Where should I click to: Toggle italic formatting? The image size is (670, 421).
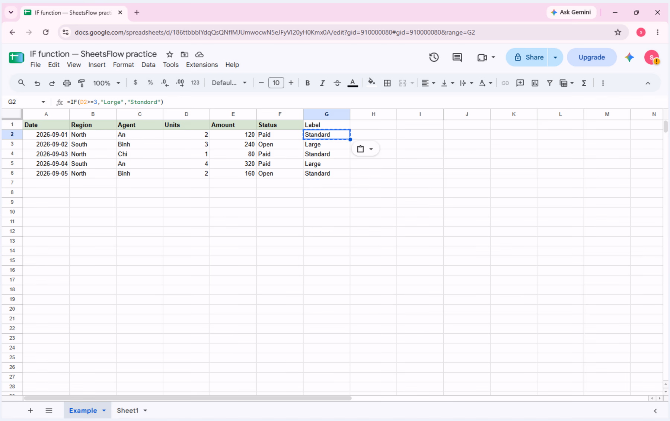pos(322,83)
